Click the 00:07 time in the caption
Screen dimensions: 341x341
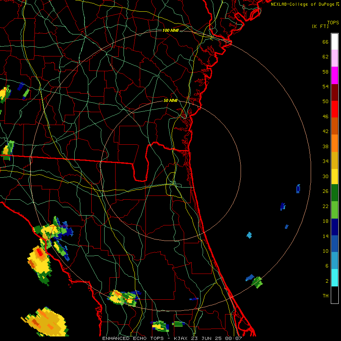coord(233,338)
